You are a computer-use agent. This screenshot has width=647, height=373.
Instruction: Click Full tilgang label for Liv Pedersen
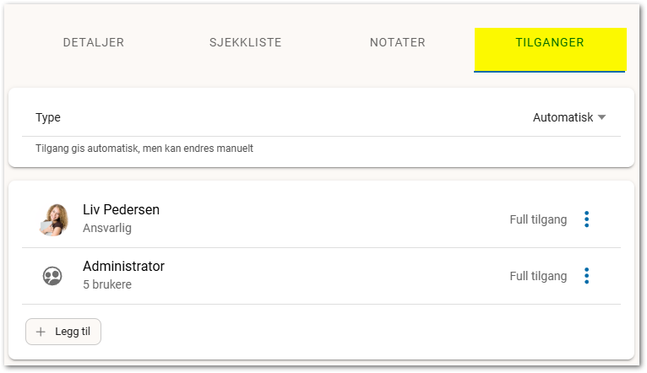(538, 219)
